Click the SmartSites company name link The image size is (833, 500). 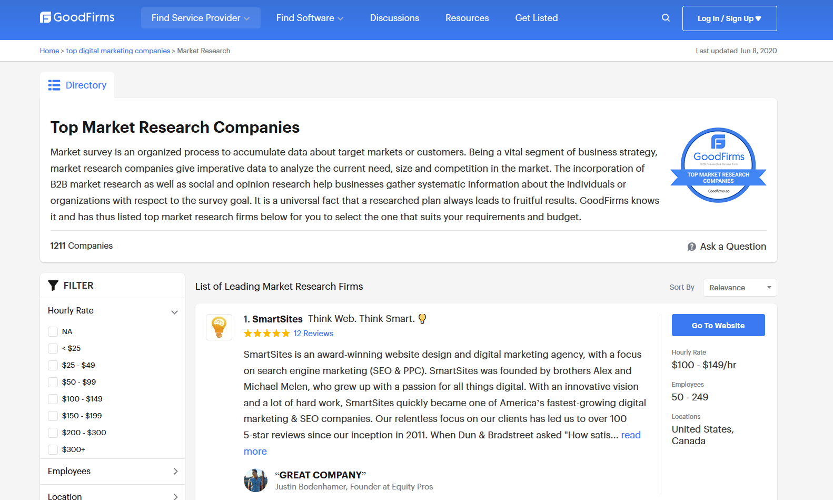277,319
